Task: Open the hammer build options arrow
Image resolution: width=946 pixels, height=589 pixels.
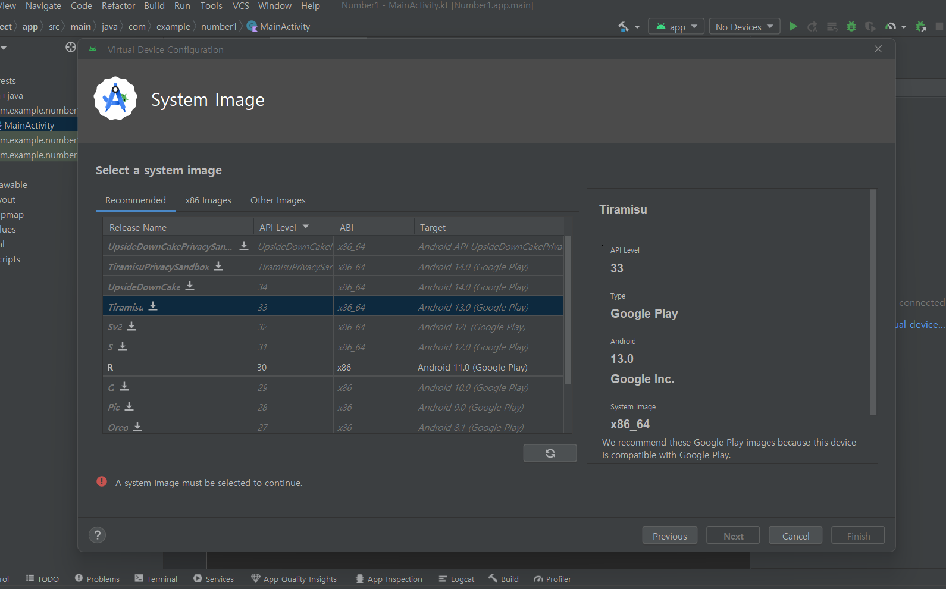Action: [637, 27]
